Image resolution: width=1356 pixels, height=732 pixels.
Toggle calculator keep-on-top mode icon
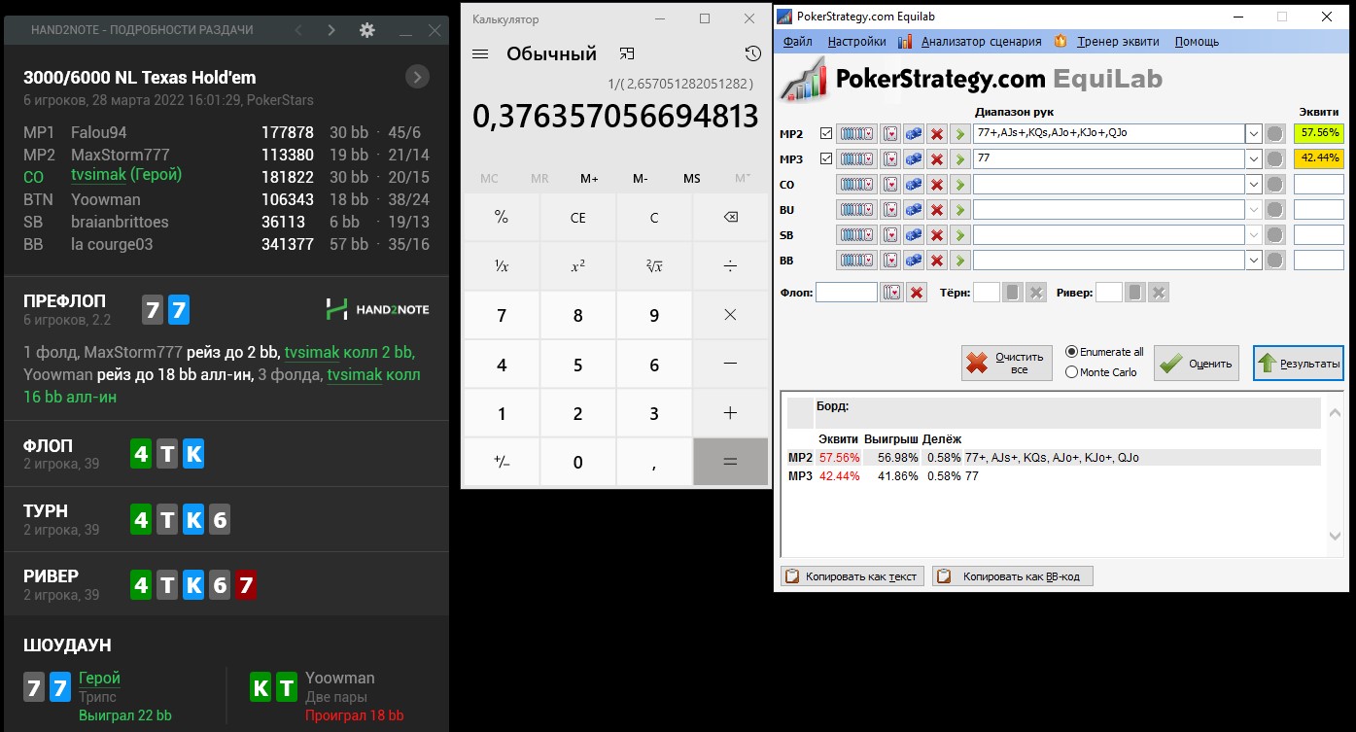point(627,53)
